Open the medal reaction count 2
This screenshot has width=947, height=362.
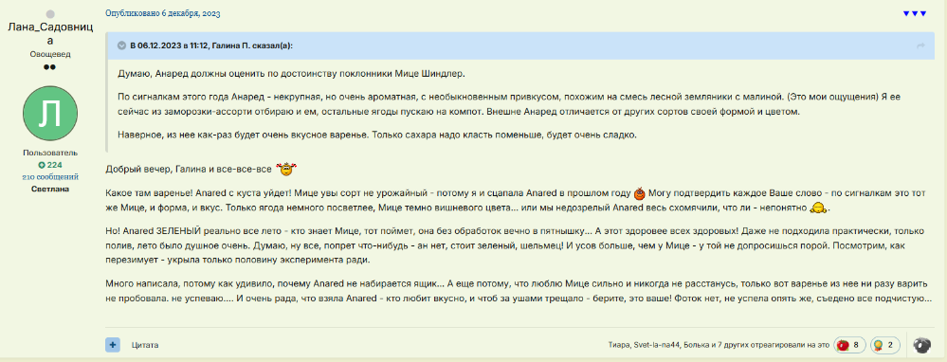884,345
